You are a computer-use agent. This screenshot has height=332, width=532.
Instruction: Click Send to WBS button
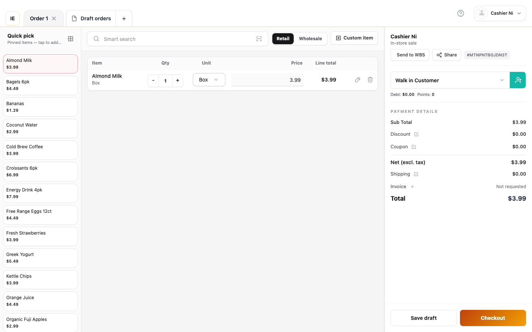point(410,55)
